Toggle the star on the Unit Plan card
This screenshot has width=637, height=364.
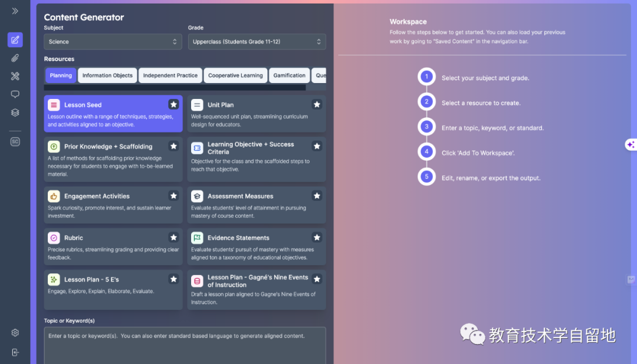click(317, 104)
